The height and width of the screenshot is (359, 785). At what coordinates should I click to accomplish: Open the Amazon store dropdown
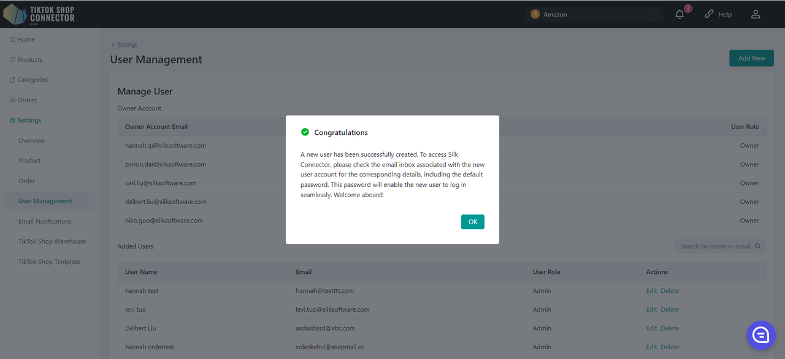[594, 14]
